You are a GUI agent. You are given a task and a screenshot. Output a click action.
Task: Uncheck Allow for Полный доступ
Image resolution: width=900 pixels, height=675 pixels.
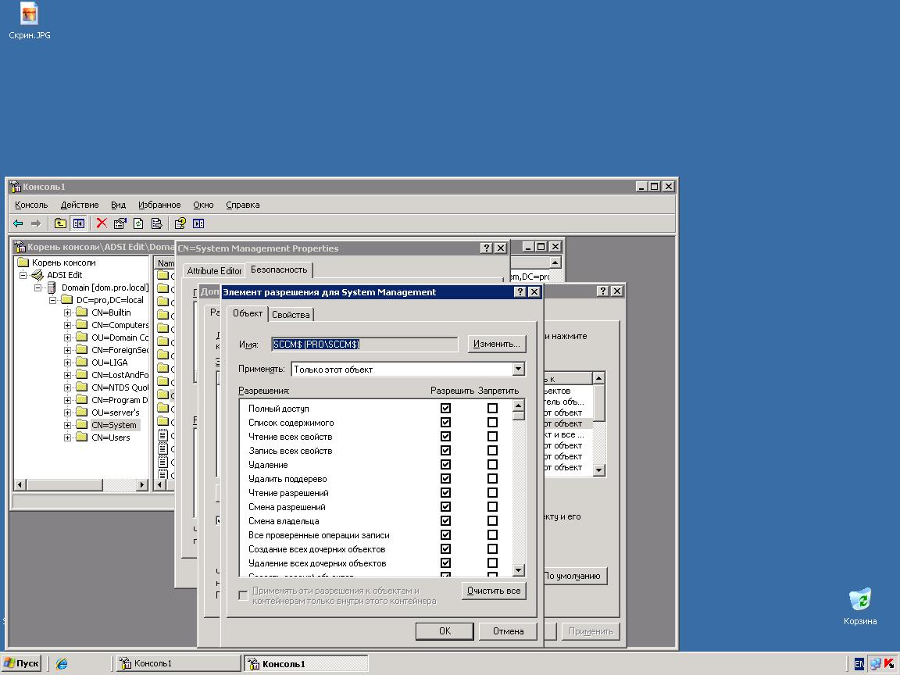pyautogui.click(x=445, y=408)
